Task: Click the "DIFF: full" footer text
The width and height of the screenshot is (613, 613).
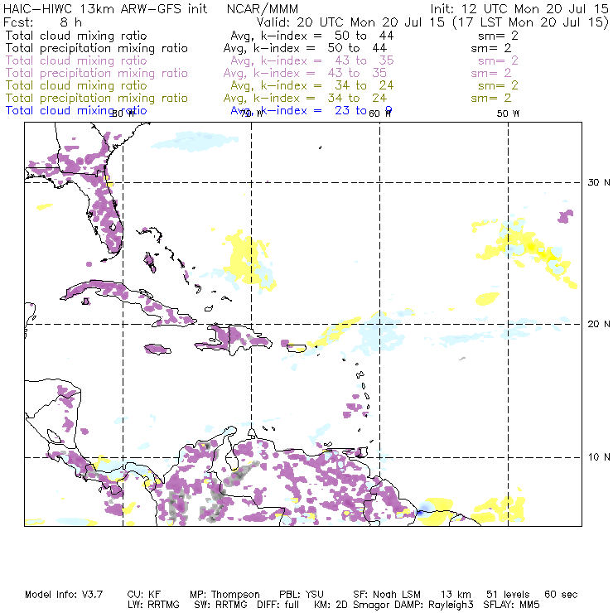Action: pyautogui.click(x=278, y=605)
